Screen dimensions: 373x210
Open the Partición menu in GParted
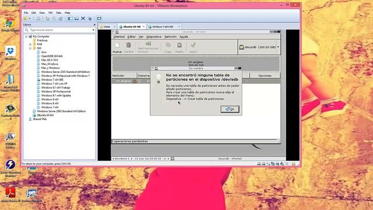170,37
